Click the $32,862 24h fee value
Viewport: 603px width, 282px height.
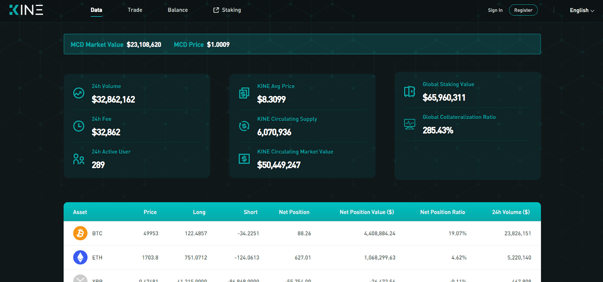(106, 132)
